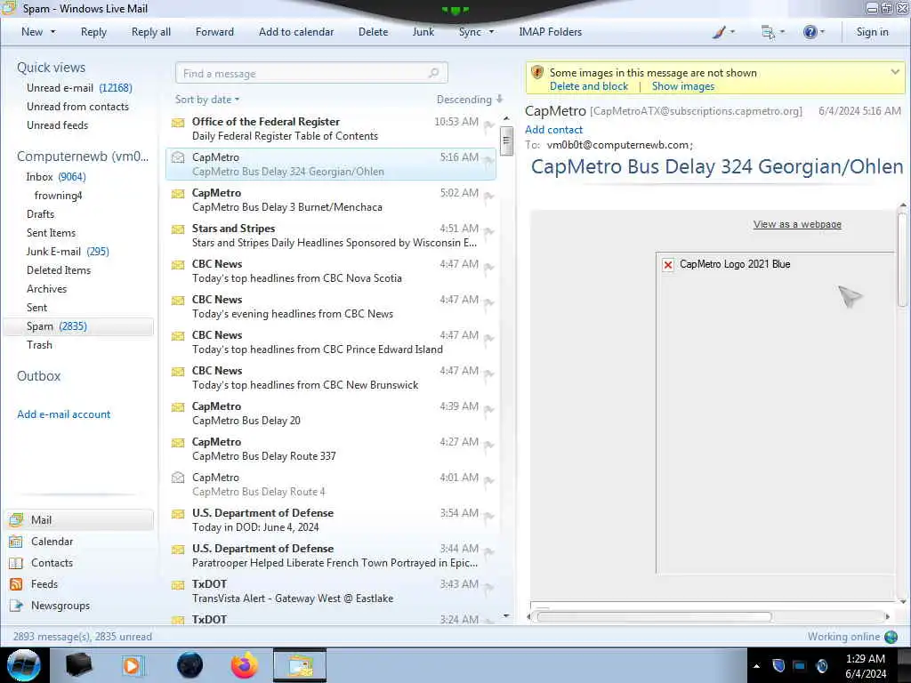Click Delete and block link
This screenshot has height=683, width=911.
[x=589, y=86]
